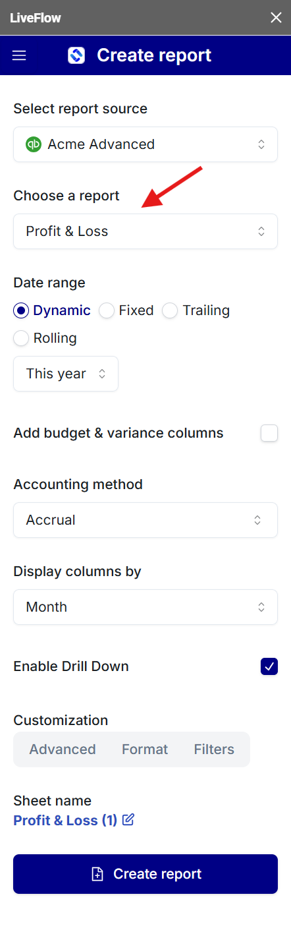
Task: Switch to the Filters customization tab
Action: coord(214,749)
